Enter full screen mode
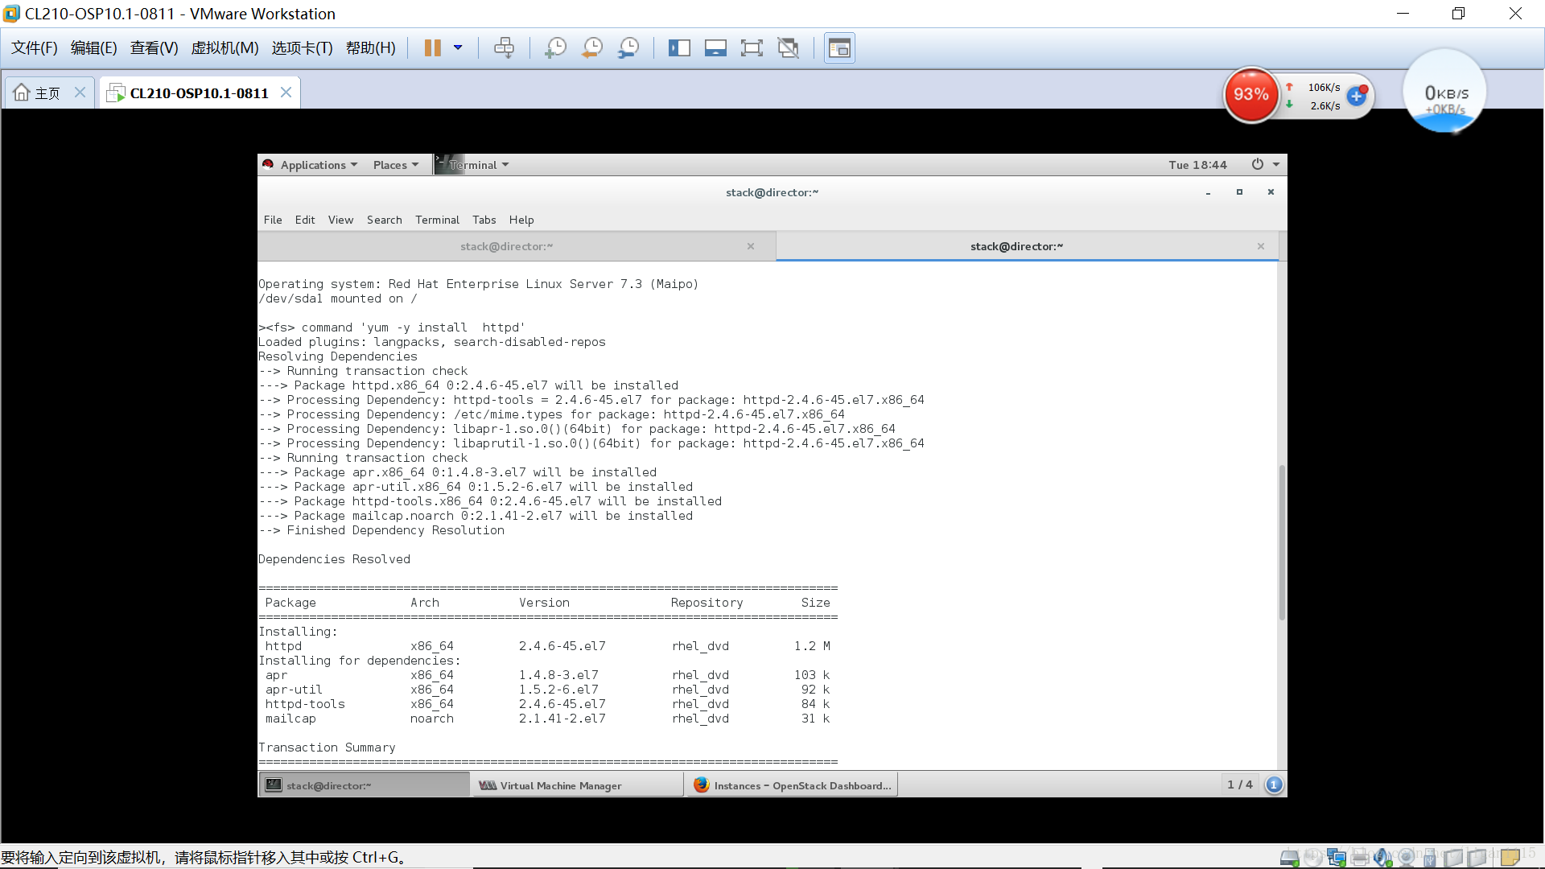Image resolution: width=1545 pixels, height=869 pixels. (x=752, y=48)
